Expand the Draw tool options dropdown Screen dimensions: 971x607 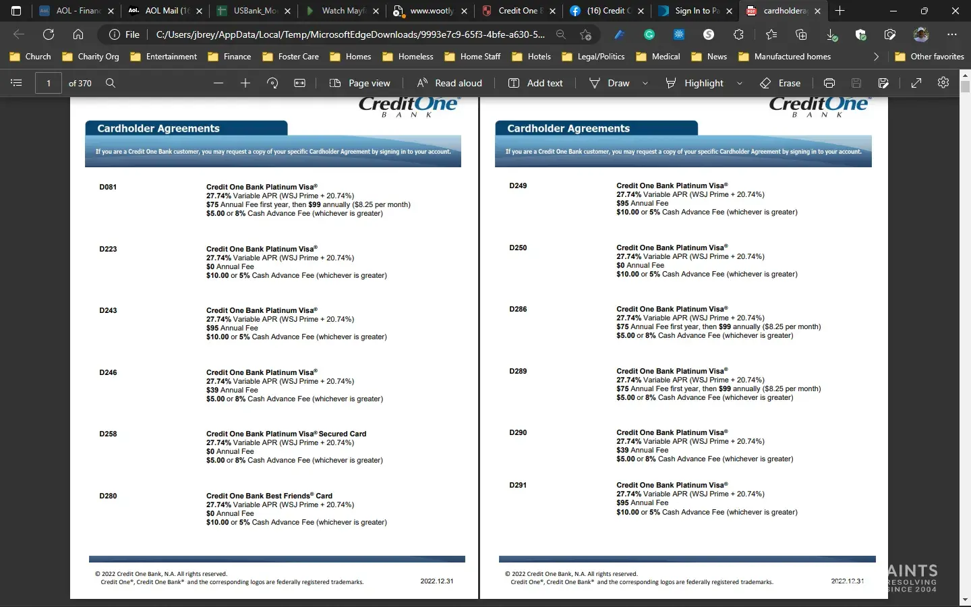[x=645, y=83]
